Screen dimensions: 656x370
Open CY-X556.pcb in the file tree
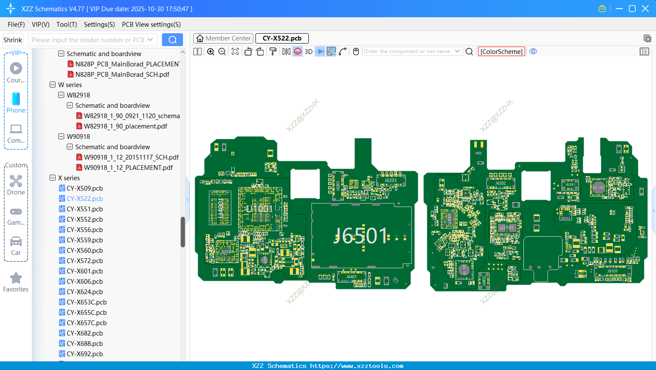[84, 230]
